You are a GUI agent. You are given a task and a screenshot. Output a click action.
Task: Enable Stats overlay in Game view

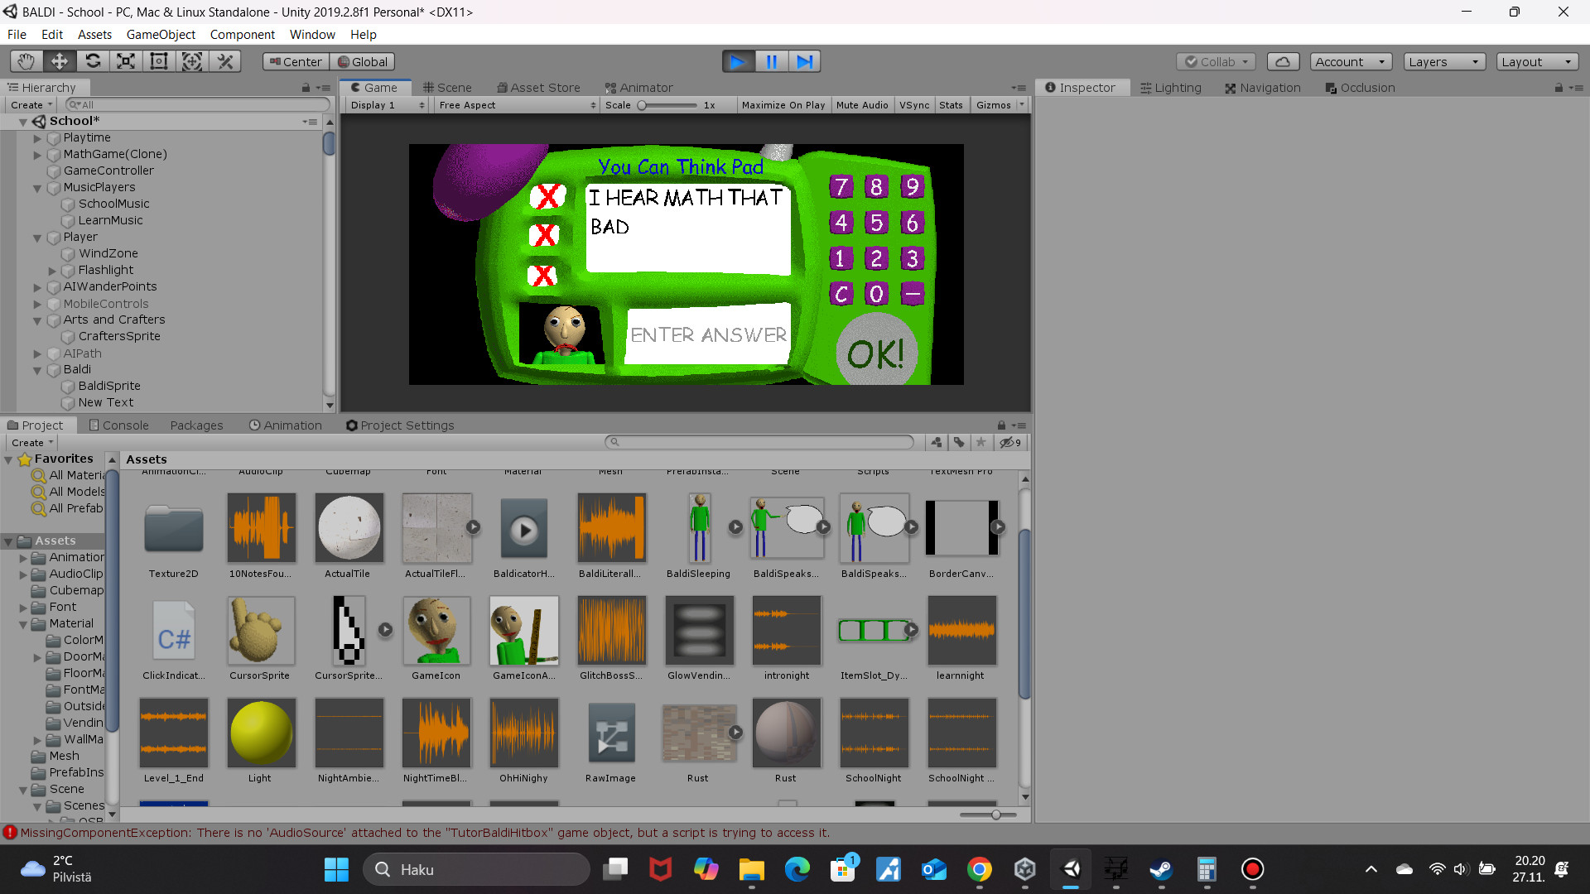[x=951, y=104]
